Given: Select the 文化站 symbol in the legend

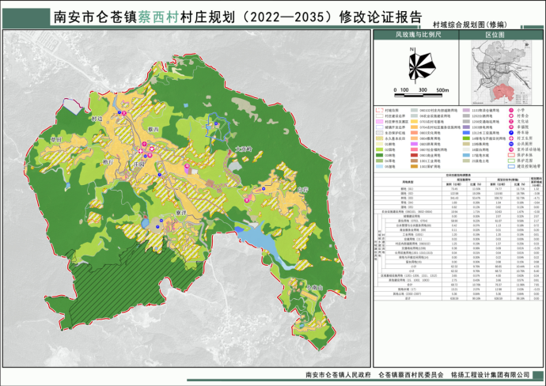Looking at the screenshot, I should (511, 122).
